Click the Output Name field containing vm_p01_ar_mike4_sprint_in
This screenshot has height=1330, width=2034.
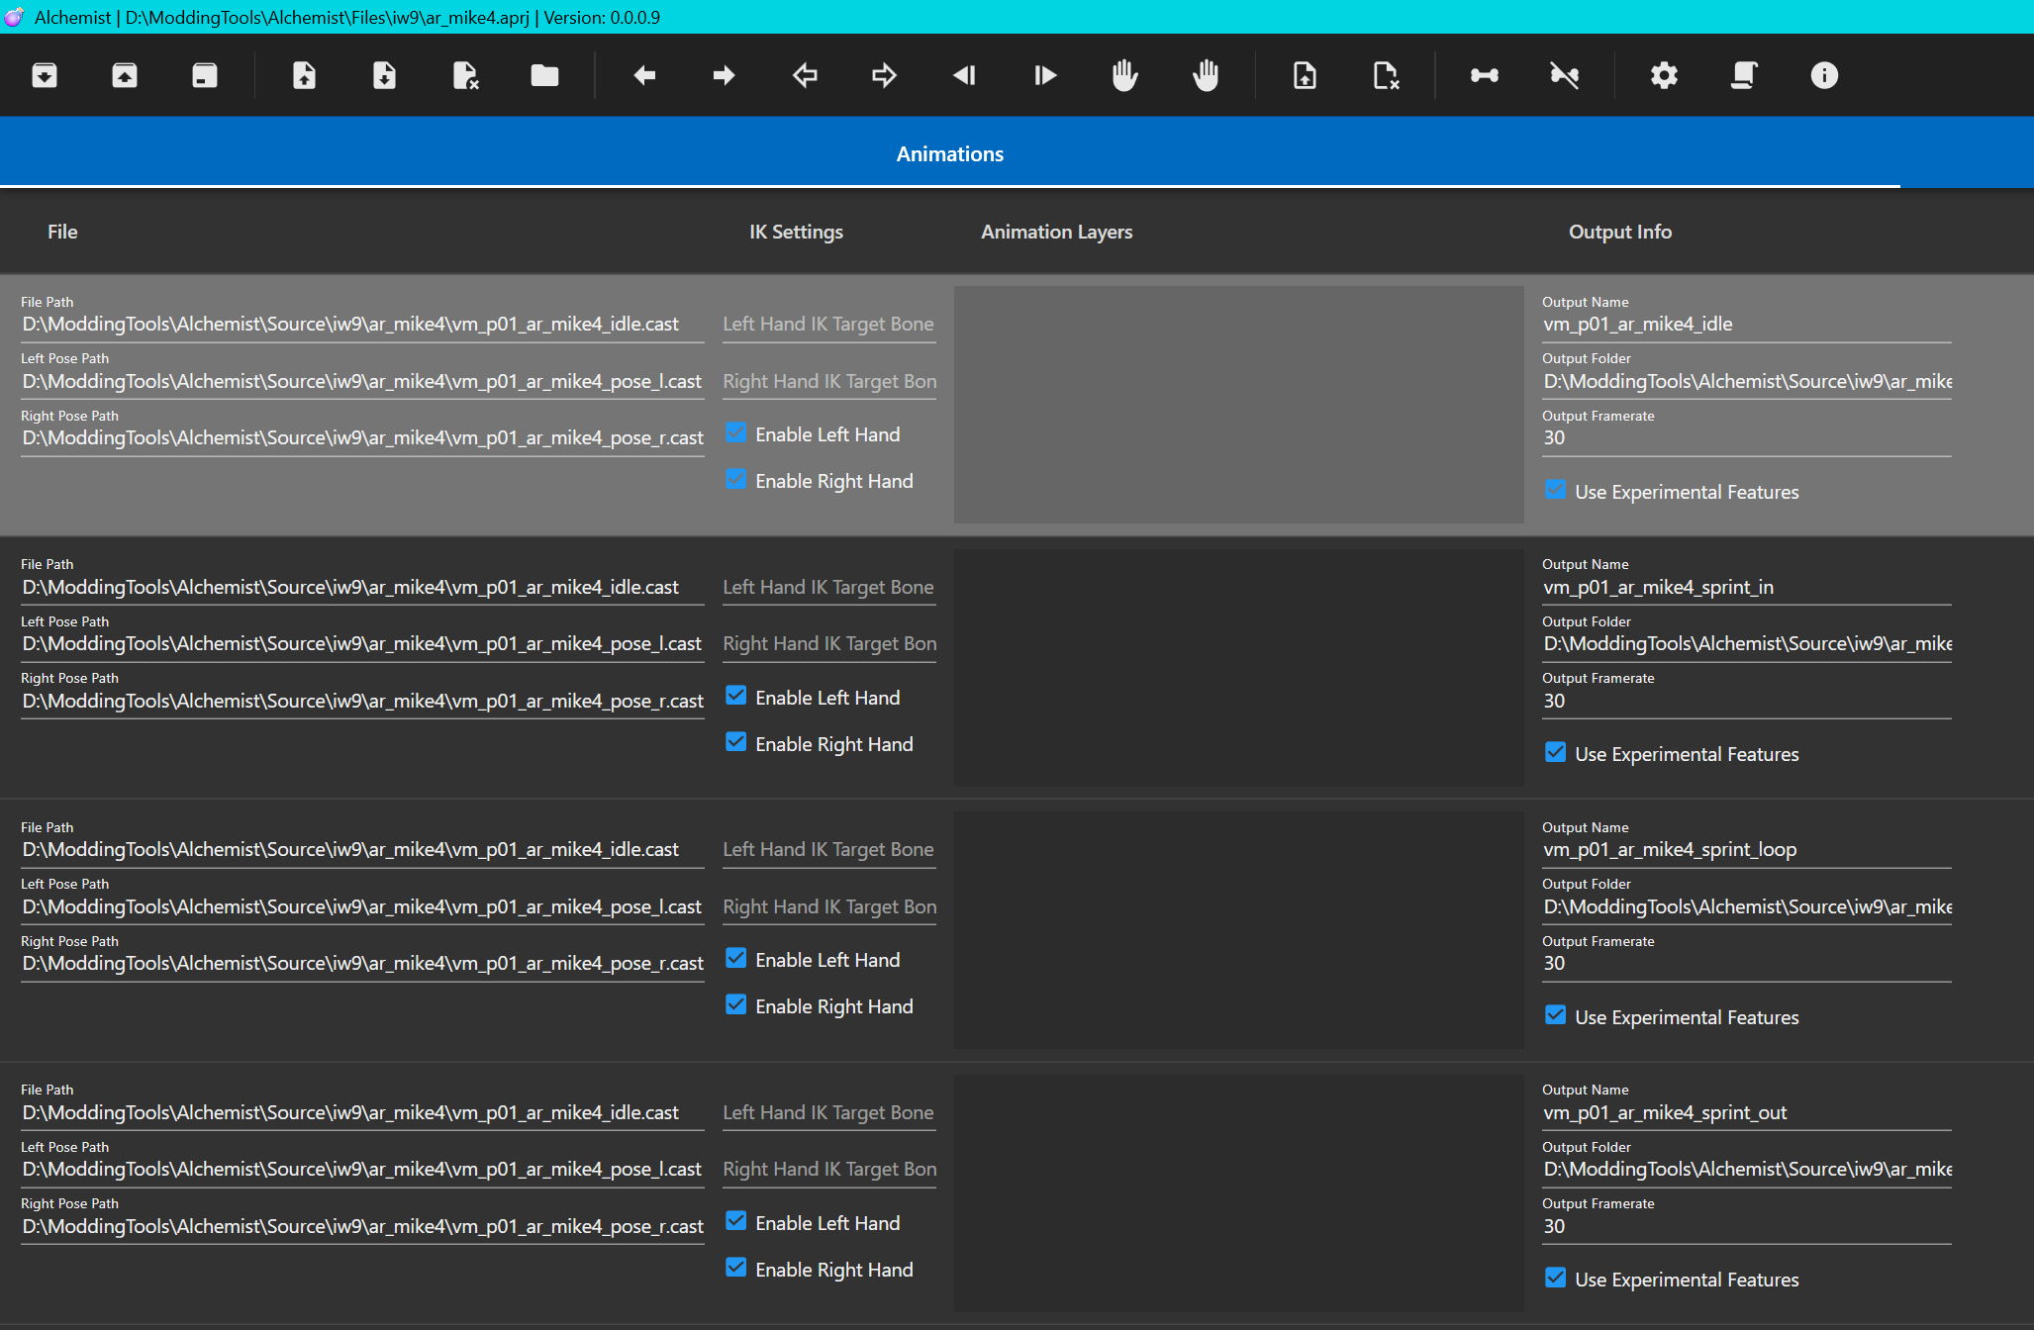(x=1746, y=587)
